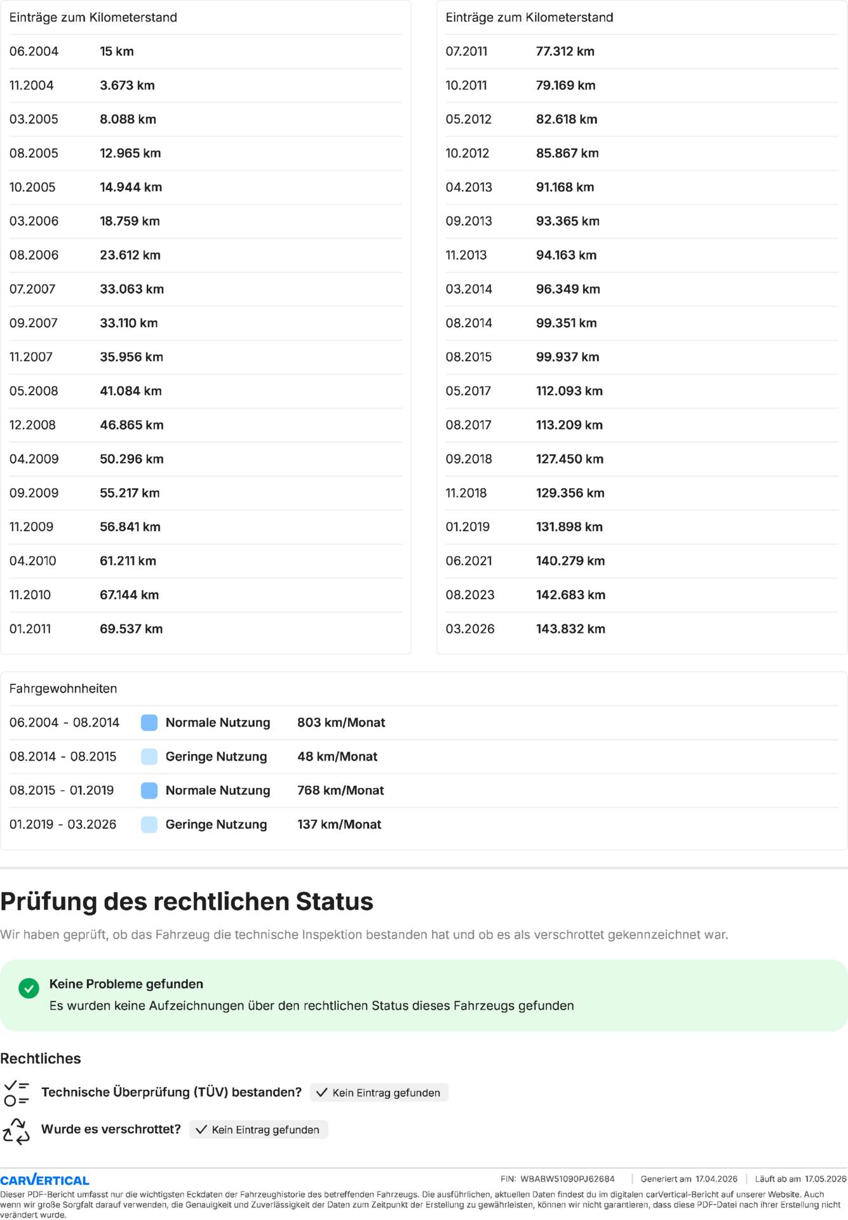Click light swatch for 01.2019 - 03.2026 usage
Image resolution: width=848 pixels, height=1220 pixels.
(149, 825)
